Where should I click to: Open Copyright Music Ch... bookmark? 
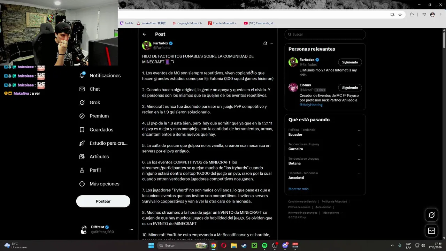pos(188,23)
